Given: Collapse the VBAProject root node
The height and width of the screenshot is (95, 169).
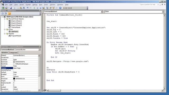Looking at the screenshot, I should tap(2, 17).
